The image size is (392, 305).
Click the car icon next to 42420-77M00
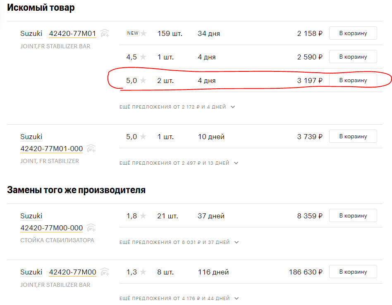click(x=105, y=272)
